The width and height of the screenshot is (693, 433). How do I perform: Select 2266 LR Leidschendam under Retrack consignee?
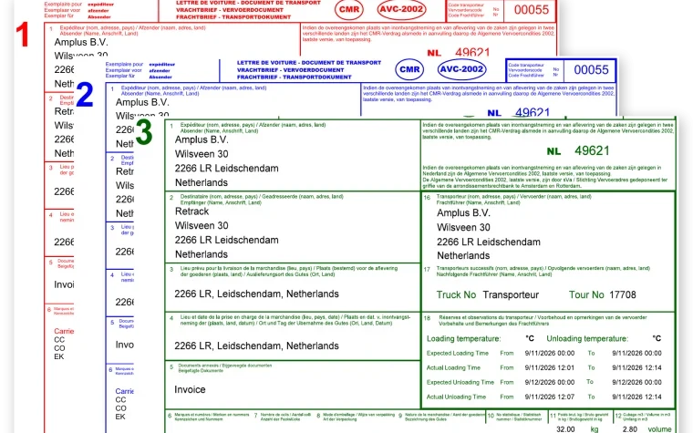click(227, 240)
